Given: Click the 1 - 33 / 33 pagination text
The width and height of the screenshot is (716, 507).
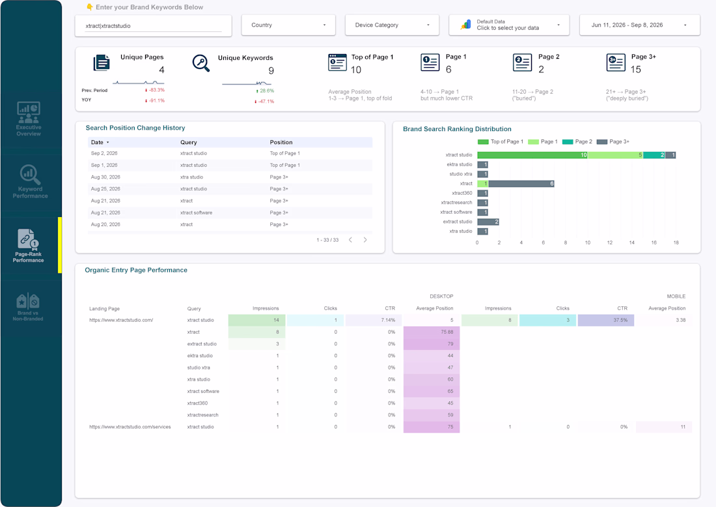Looking at the screenshot, I should click(327, 240).
